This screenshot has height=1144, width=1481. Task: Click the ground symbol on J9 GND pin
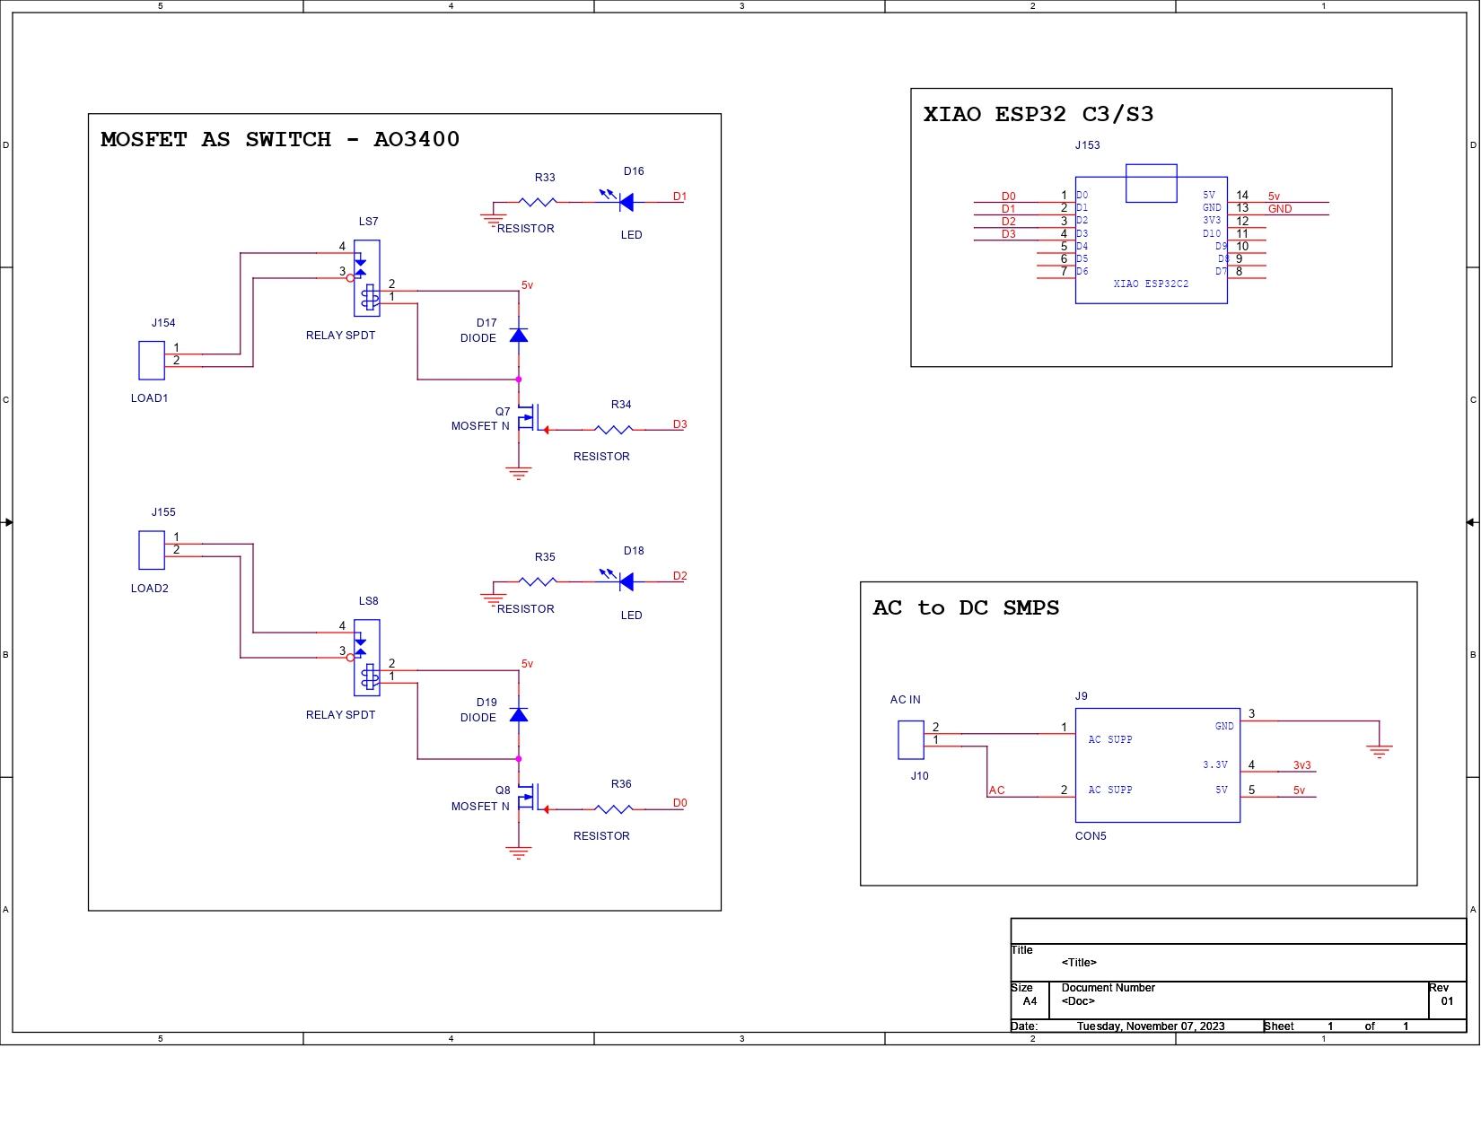(1380, 751)
